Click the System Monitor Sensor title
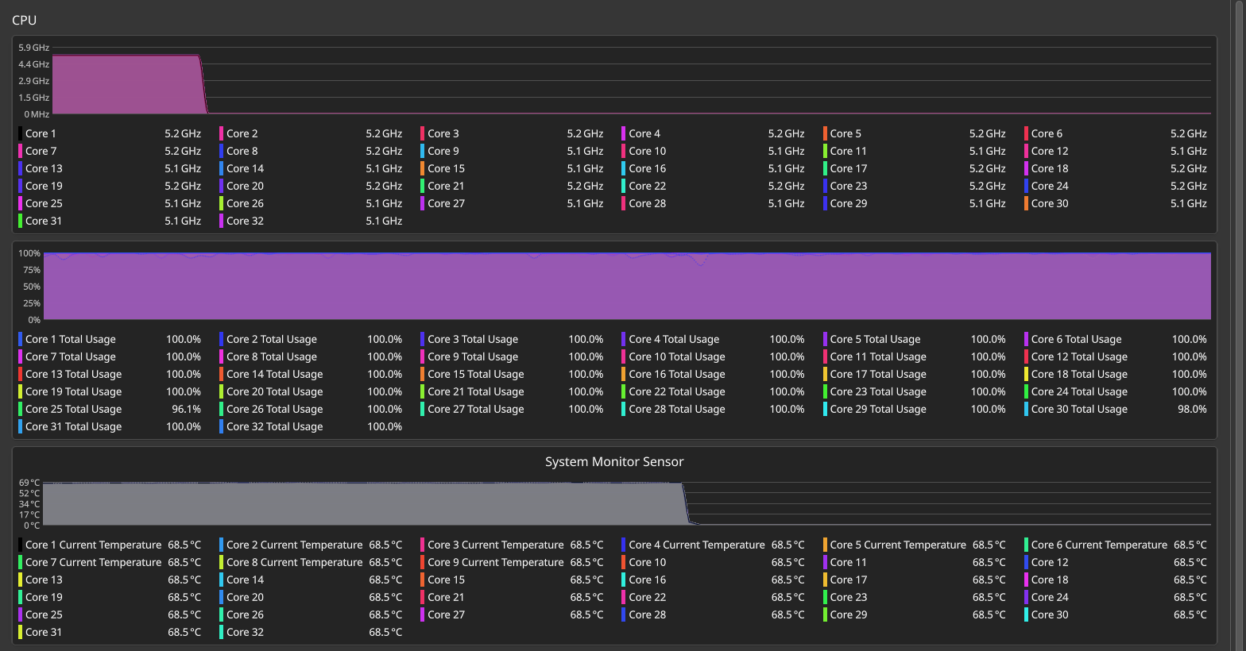 pos(613,461)
